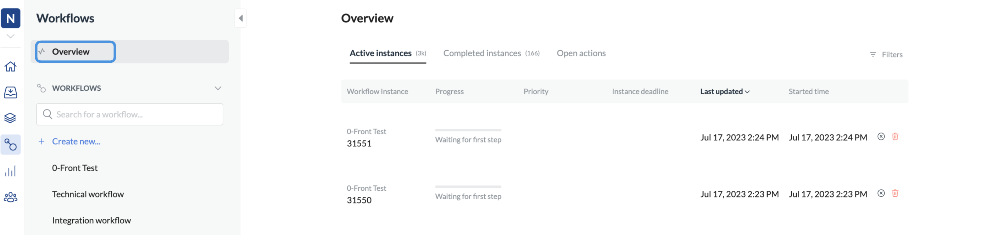Cancel instance 31550 with X icon
Image resolution: width=1003 pixels, height=235 pixels.
(x=881, y=194)
